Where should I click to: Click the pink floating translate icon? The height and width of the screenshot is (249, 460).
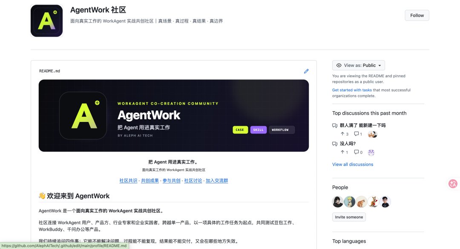pyautogui.click(x=453, y=184)
